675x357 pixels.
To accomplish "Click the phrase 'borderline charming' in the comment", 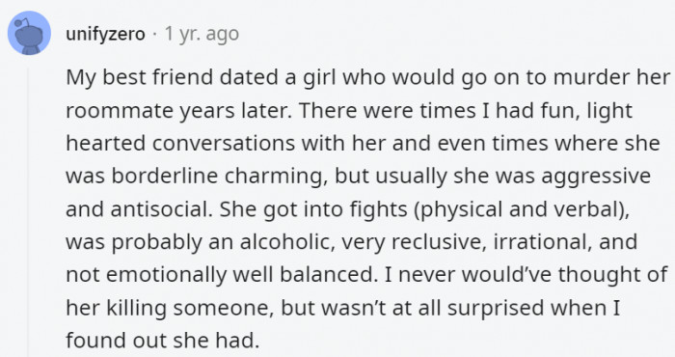I will click(220, 177).
